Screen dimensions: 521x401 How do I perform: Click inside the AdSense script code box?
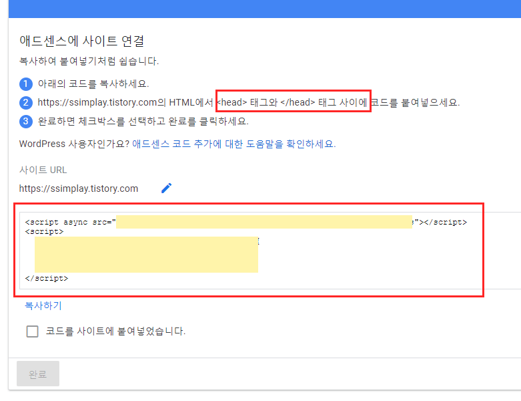pos(269,250)
